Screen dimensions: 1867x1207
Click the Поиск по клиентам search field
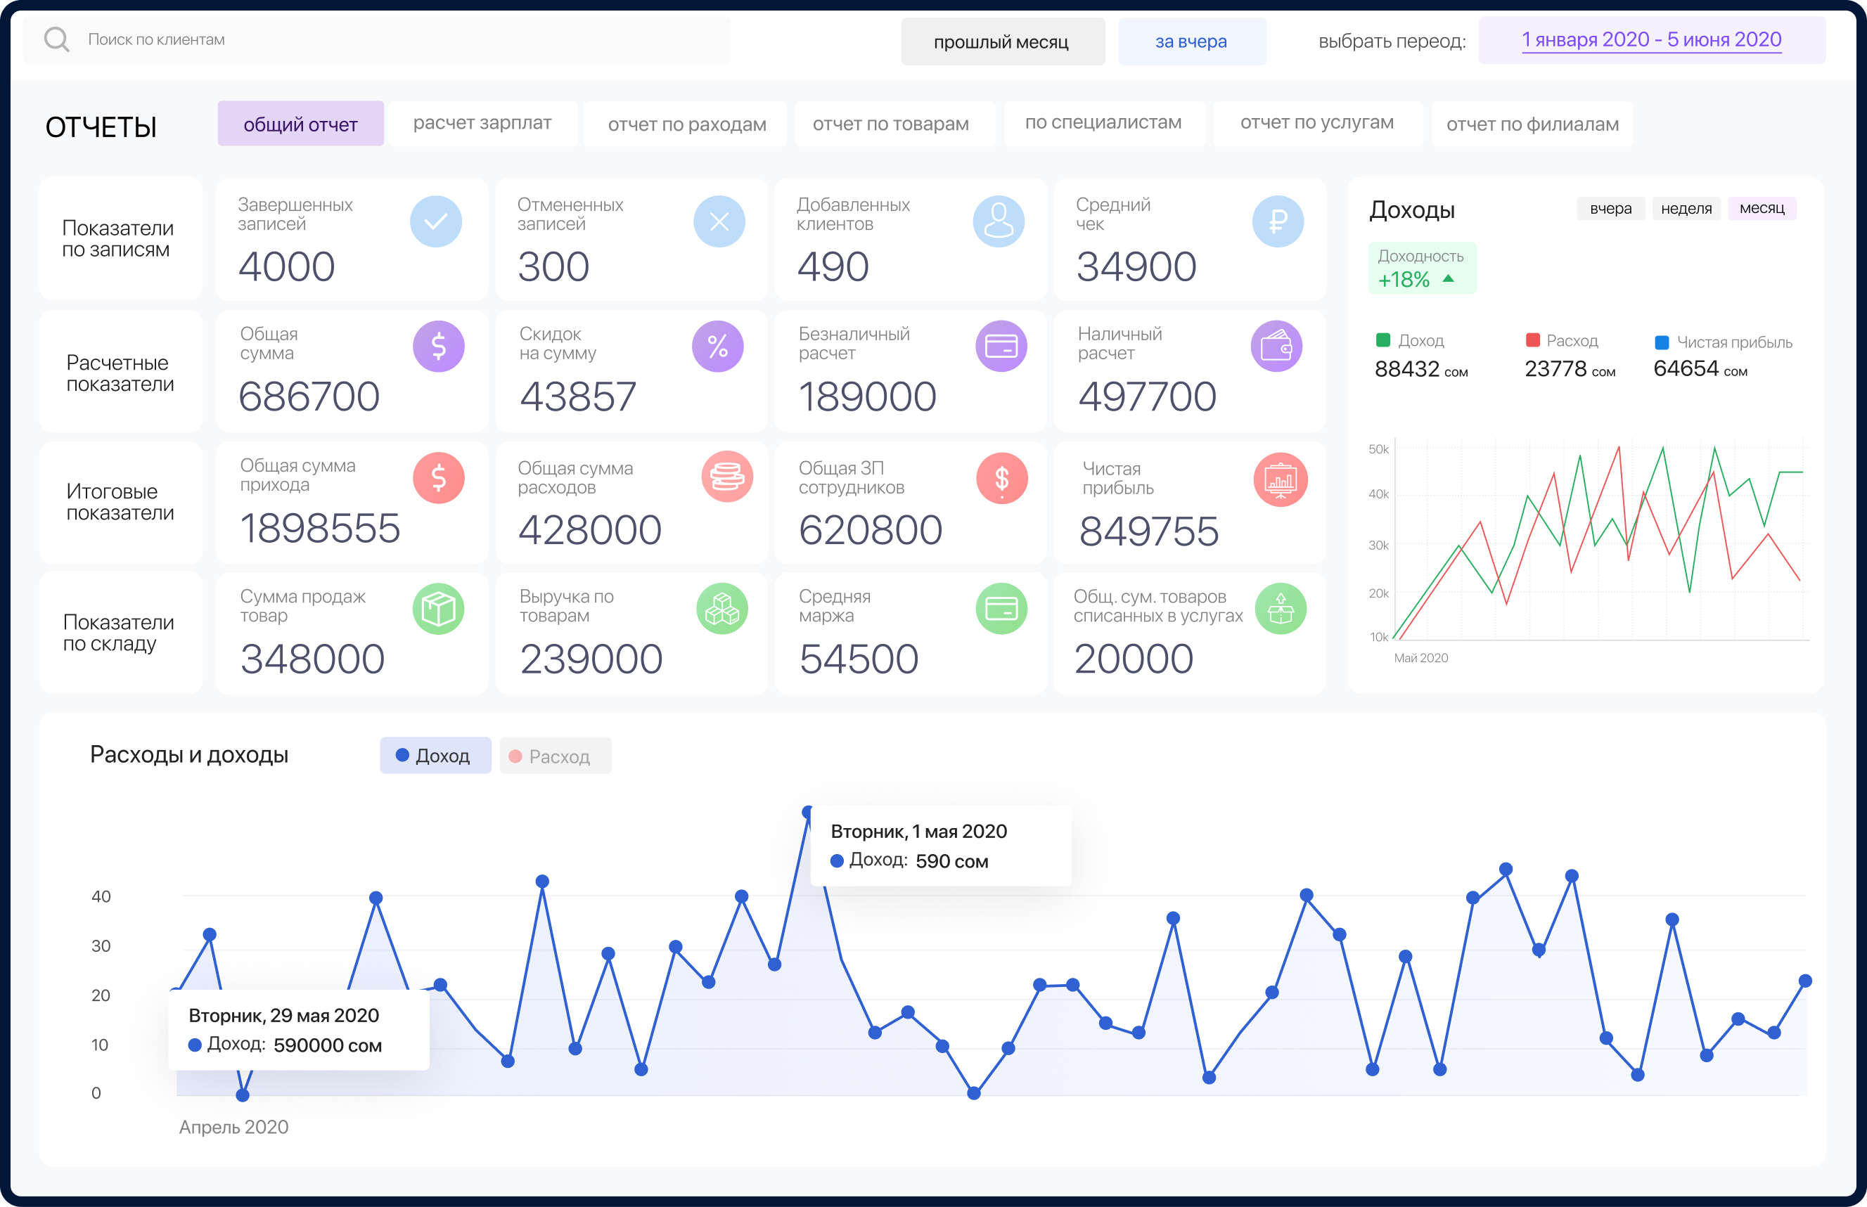pos(376,40)
